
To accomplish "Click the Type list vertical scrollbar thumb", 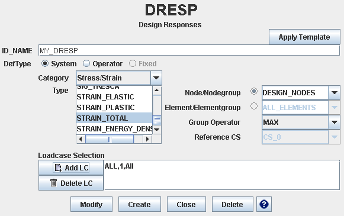I will click(157, 120).
